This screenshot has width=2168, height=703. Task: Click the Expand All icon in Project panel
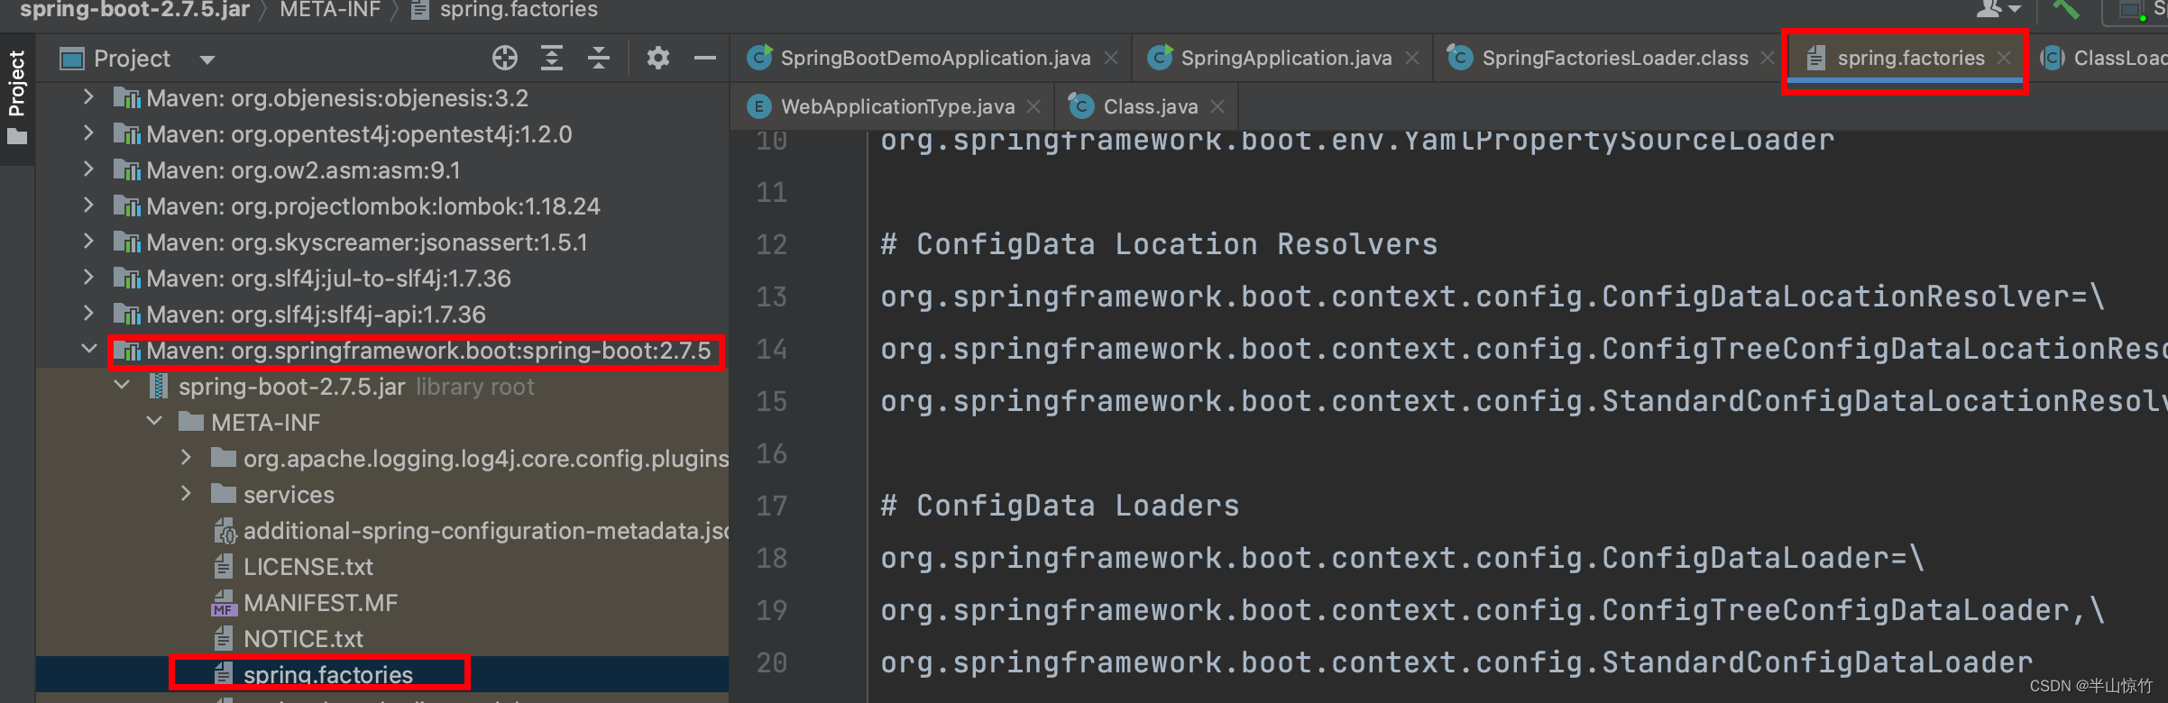(x=552, y=59)
